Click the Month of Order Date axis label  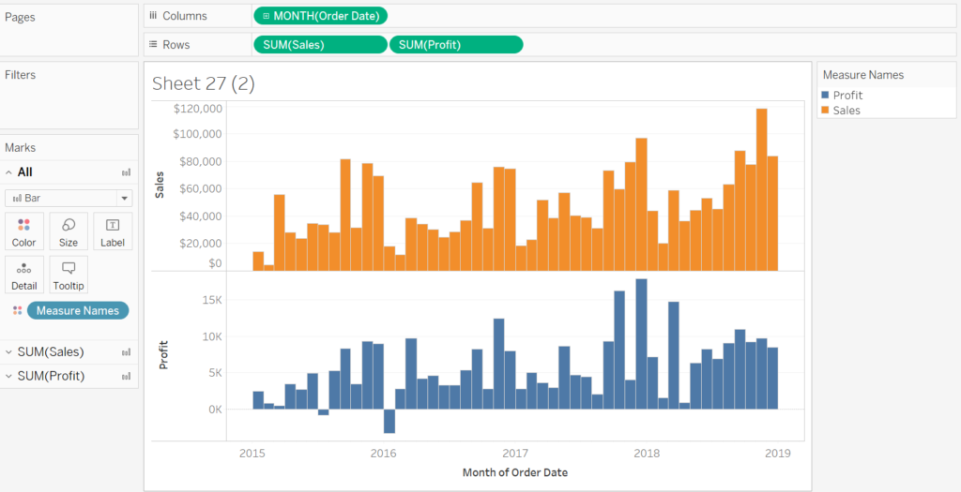[514, 472]
